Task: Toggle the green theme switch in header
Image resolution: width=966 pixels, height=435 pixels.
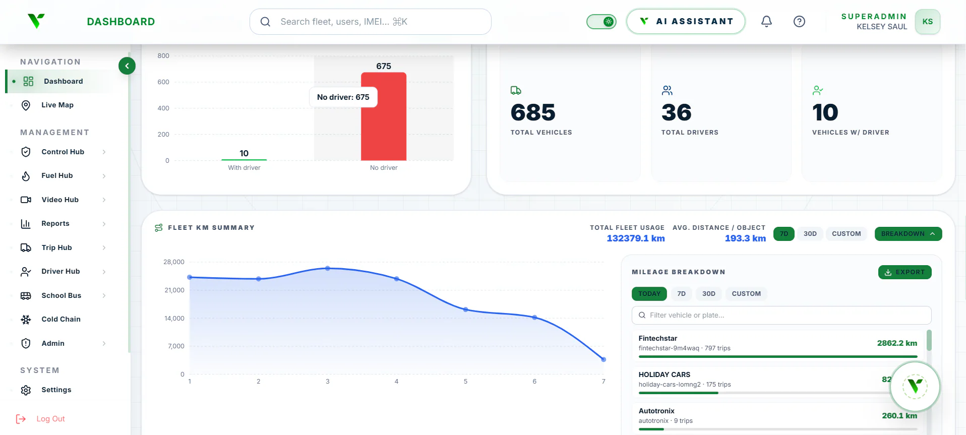Action: coord(601,22)
